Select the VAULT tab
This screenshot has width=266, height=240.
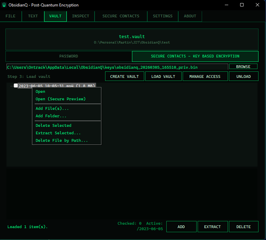point(55,16)
